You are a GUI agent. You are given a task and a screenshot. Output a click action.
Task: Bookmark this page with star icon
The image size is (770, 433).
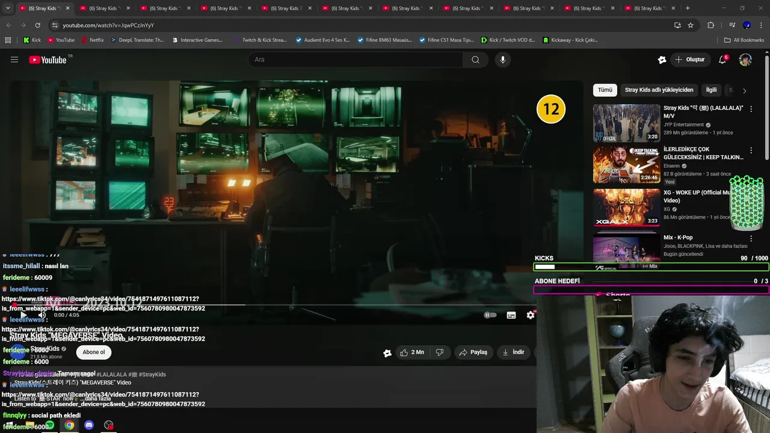tap(691, 25)
